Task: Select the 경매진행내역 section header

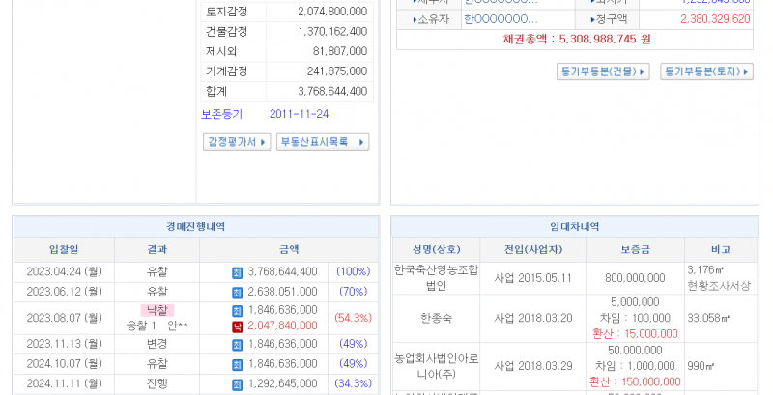Action: [x=195, y=227]
